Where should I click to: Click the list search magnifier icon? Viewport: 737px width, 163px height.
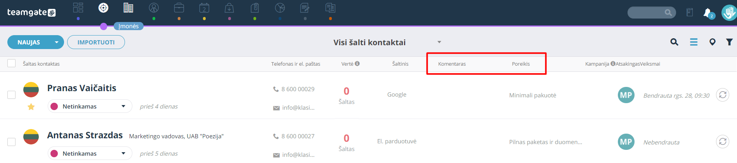(675, 42)
